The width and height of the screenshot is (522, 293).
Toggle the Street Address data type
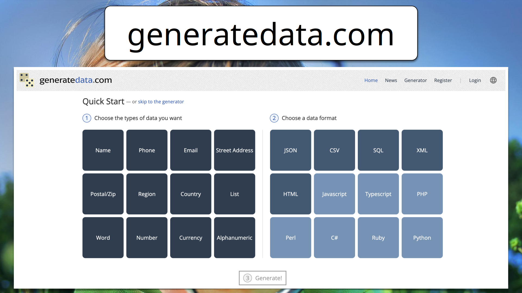tap(234, 150)
